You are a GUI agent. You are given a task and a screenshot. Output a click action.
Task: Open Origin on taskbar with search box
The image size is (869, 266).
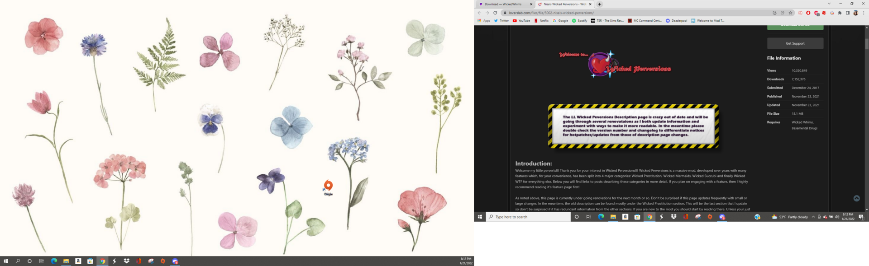710,217
